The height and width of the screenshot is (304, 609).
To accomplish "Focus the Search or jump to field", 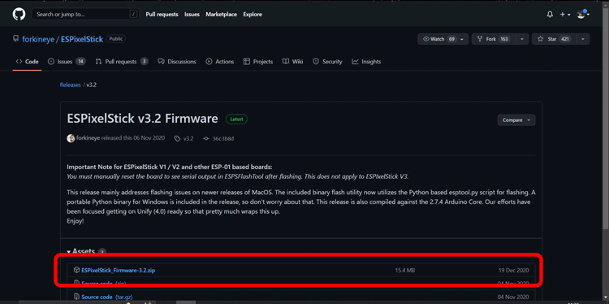I will coord(86,15).
